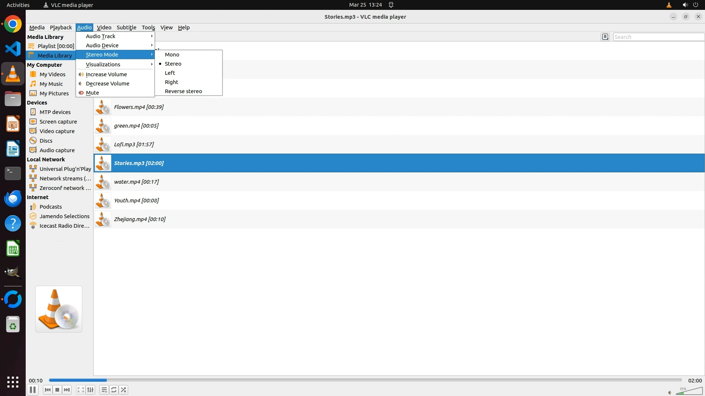
Task: Select Mono stereo mode
Action: pos(172,55)
